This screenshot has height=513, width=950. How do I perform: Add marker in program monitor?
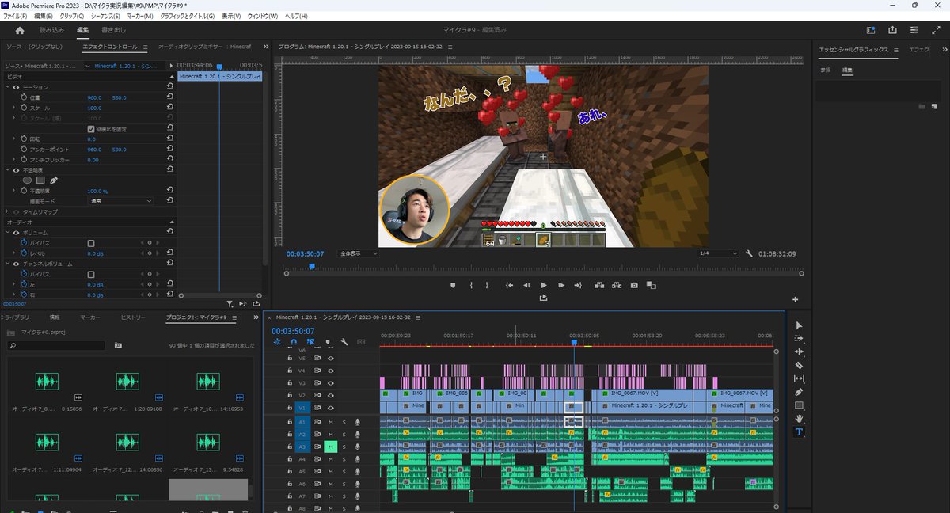(453, 285)
